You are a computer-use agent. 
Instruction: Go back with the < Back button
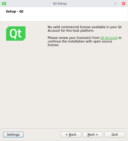[x=71, y=135]
